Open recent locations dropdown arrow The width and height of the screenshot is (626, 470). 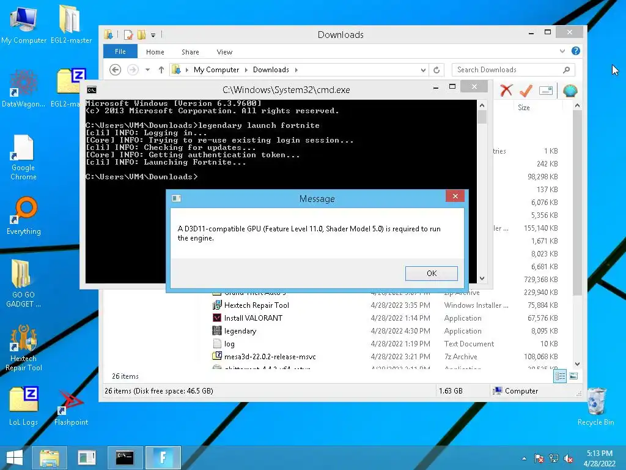pos(147,70)
